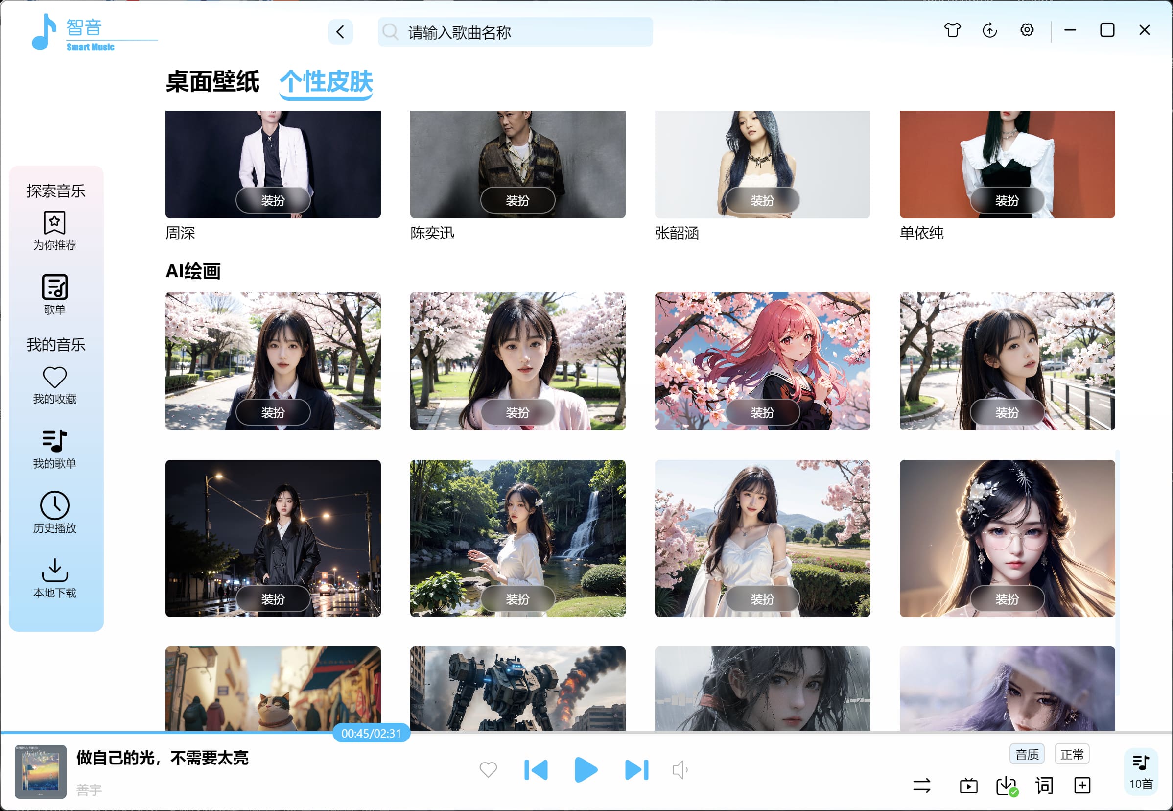Apply 装扮 on the 陈奕迅 skin
Image resolution: width=1173 pixels, height=811 pixels.
pos(517,201)
